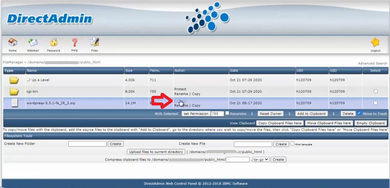Click Extract link for wordpress zip

(180, 101)
